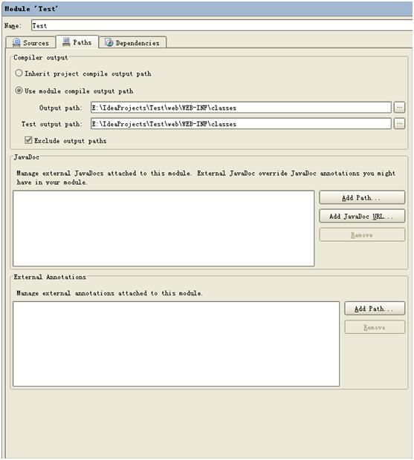Image resolution: width=414 pixels, height=460 pixels.
Task: Open the Paths tab
Action: [77, 42]
